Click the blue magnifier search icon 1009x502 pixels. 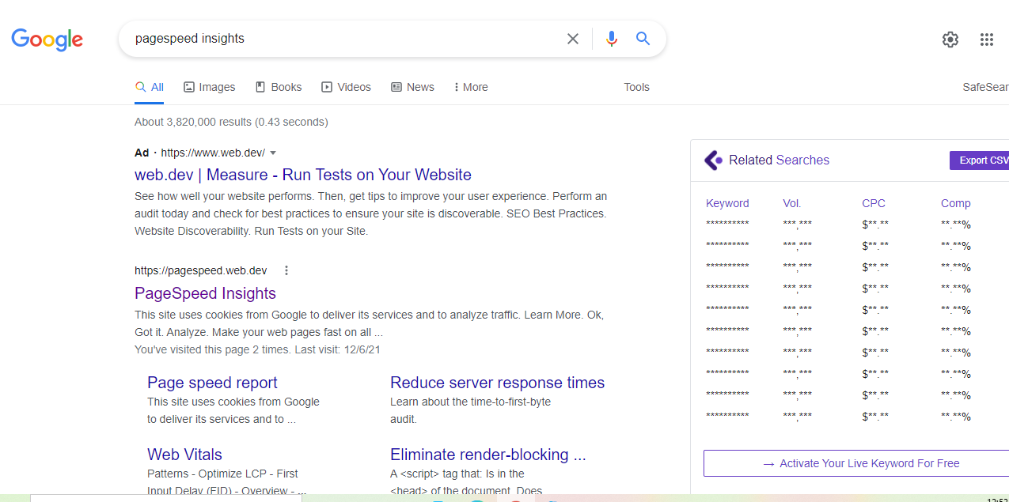point(643,39)
